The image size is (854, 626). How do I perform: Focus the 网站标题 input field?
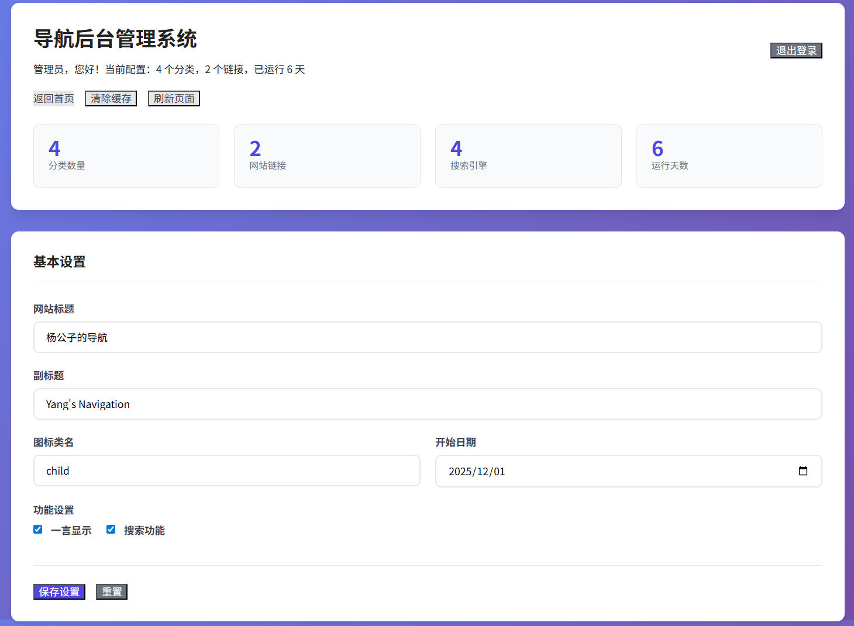point(427,337)
